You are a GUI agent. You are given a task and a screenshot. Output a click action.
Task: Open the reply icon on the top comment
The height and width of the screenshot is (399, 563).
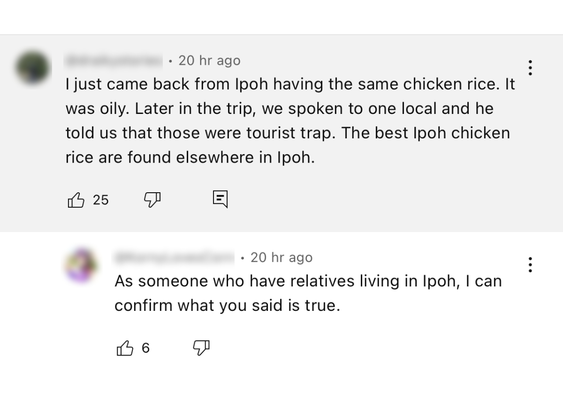pyautogui.click(x=220, y=199)
